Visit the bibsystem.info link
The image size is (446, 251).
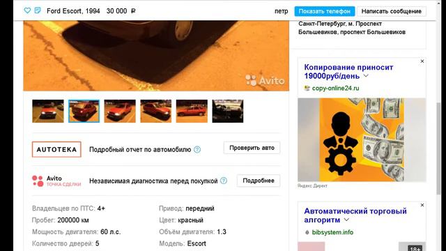(x=332, y=232)
